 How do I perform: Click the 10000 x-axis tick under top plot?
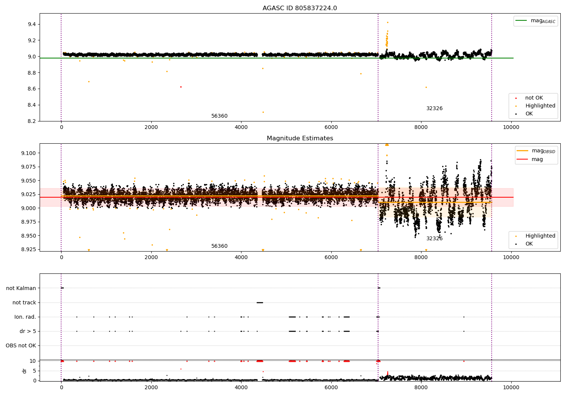[x=511, y=127]
